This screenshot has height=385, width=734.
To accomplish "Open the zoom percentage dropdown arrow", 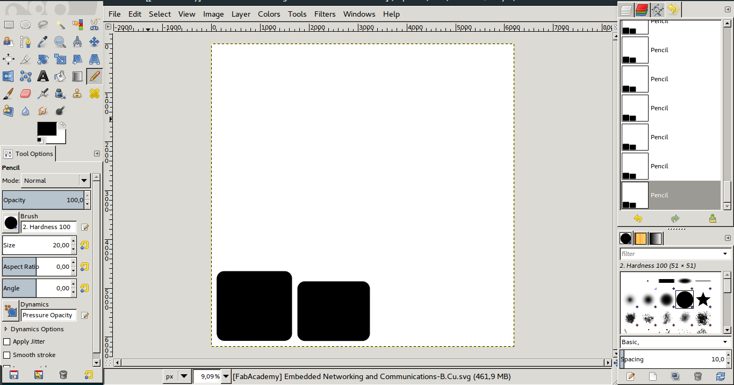I will pyautogui.click(x=226, y=376).
